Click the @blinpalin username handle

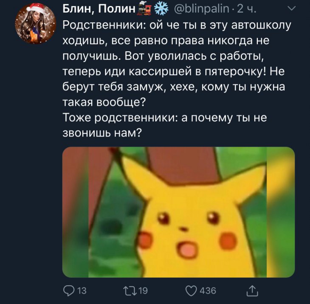click(x=201, y=9)
